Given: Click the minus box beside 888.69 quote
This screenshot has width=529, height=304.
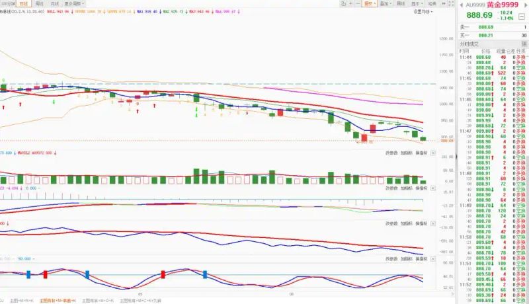Looking at the screenshot, I should (522, 16).
